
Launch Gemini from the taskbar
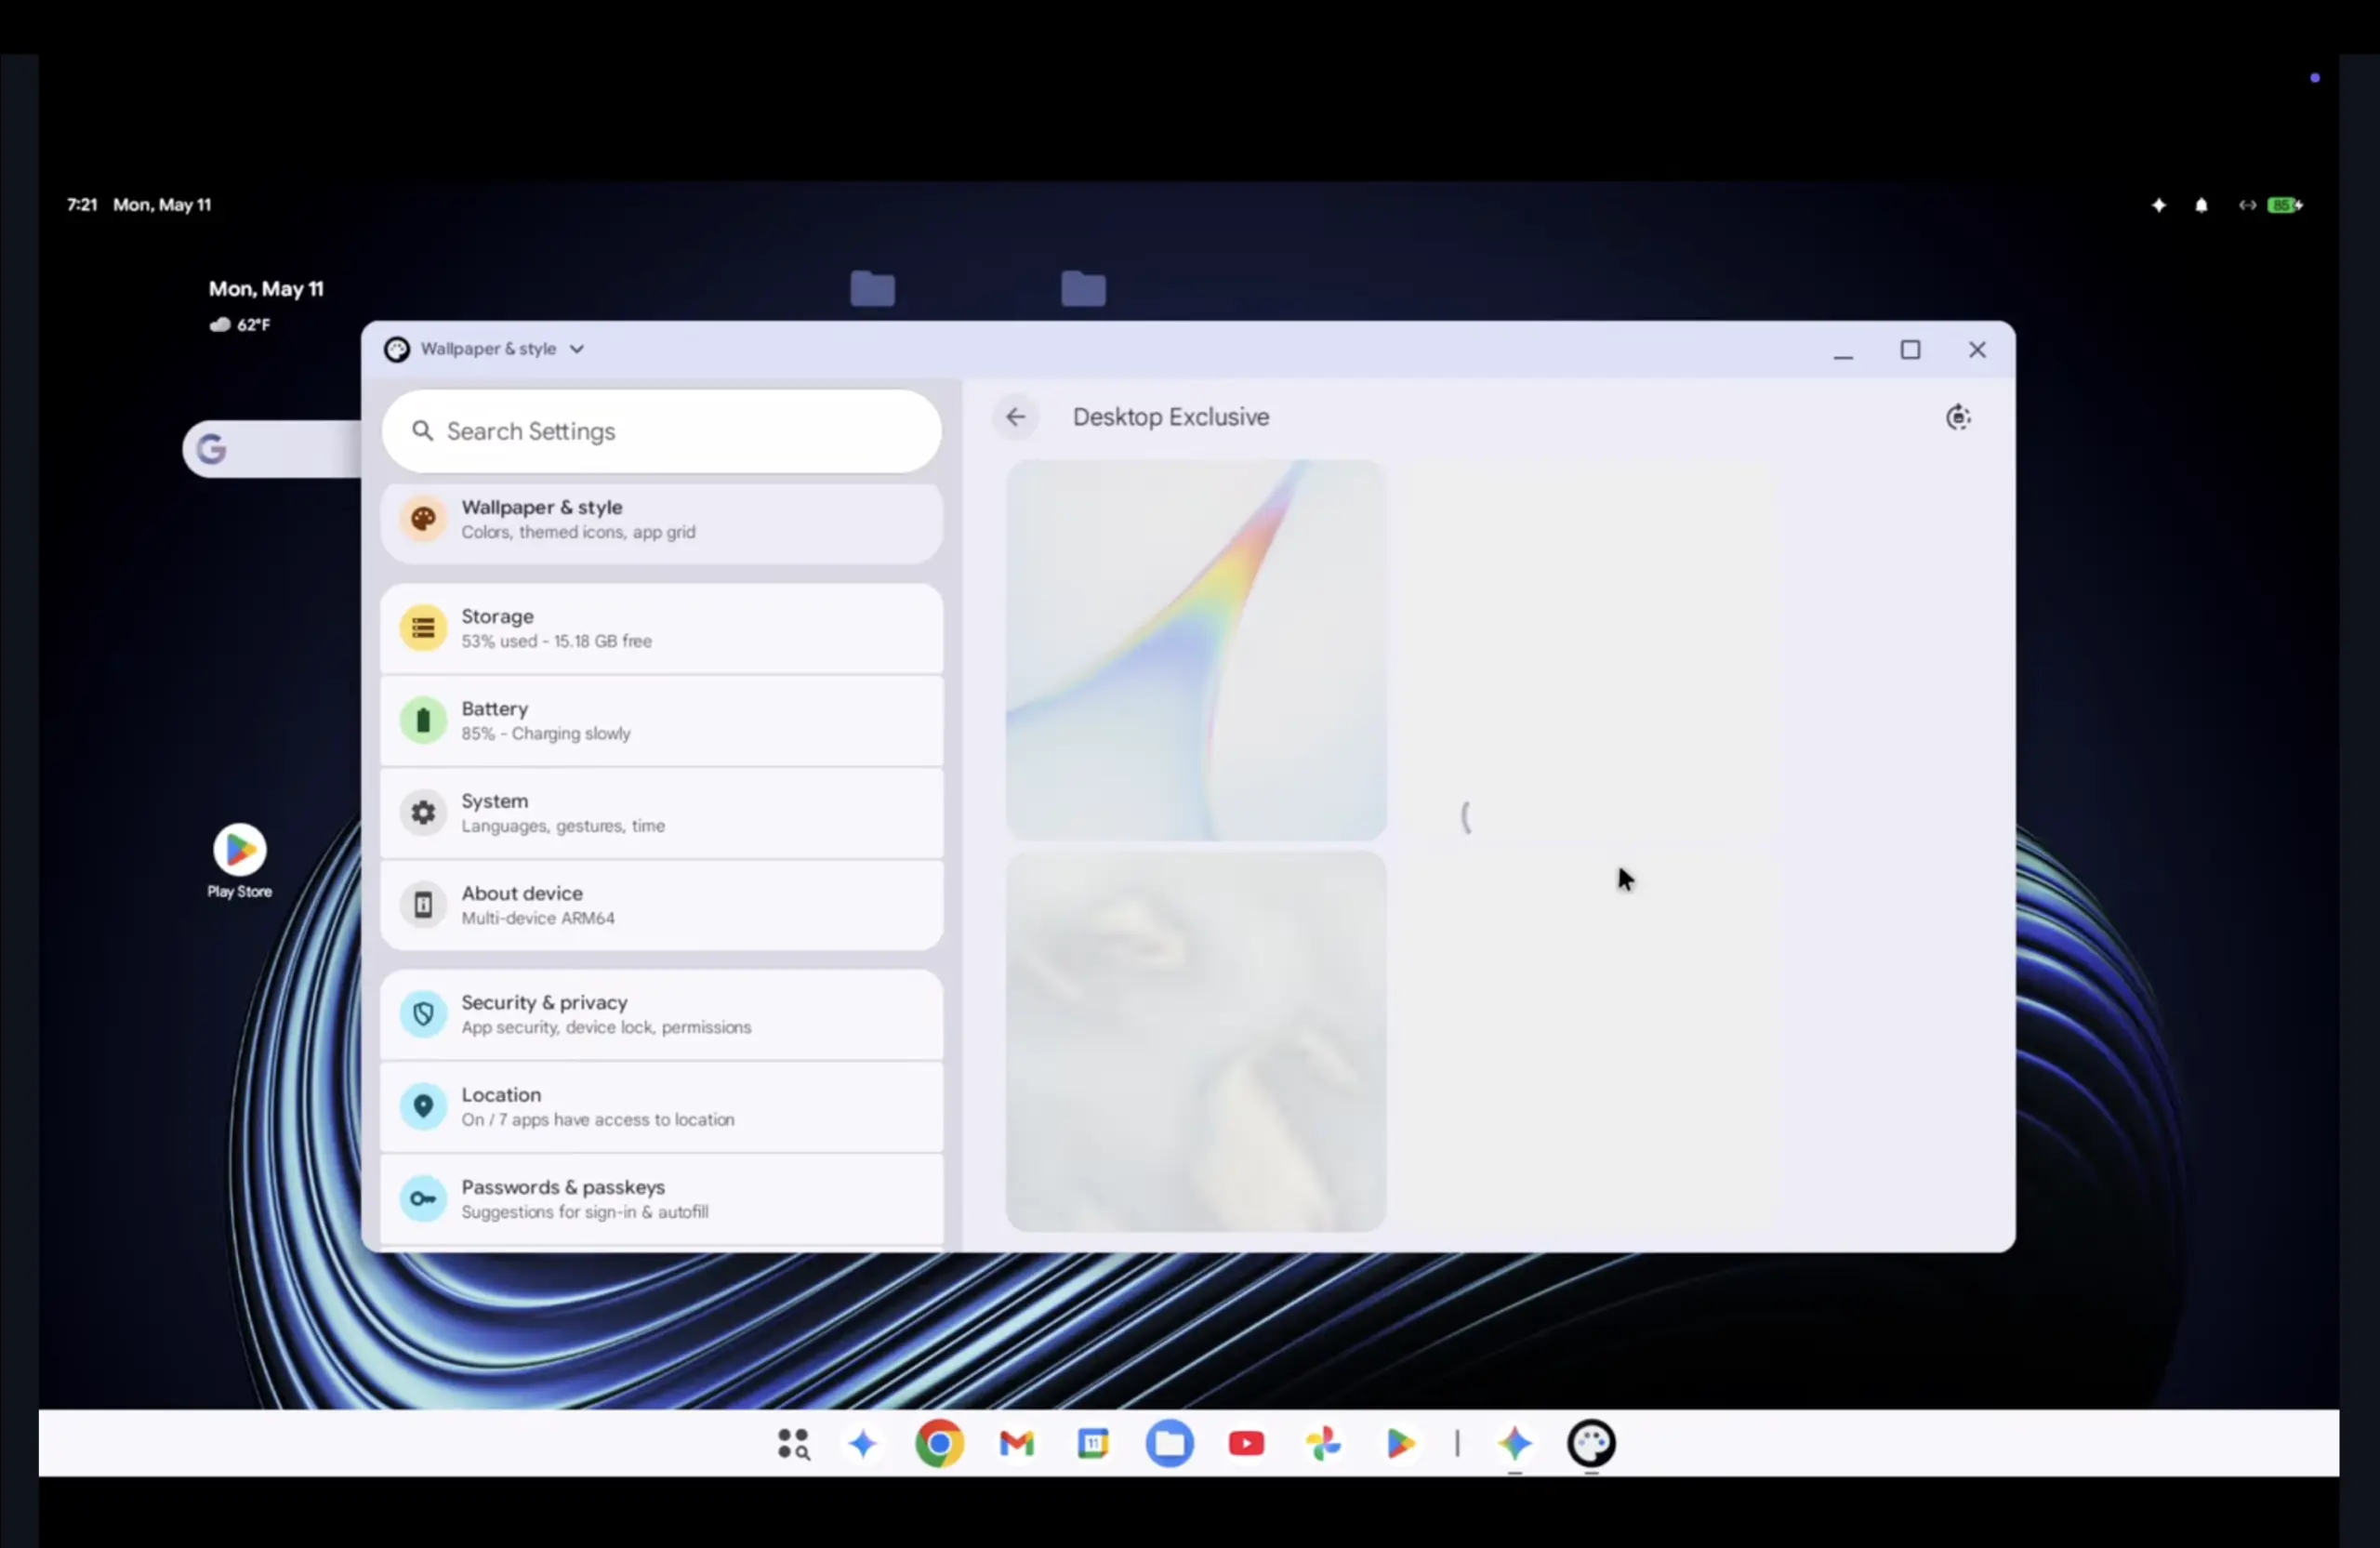[863, 1443]
